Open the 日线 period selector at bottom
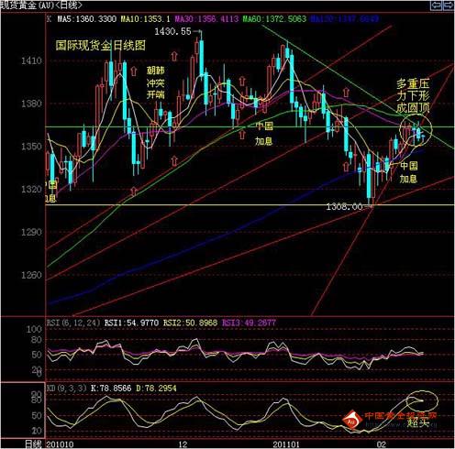This screenshot has width=455, height=449. [33, 444]
